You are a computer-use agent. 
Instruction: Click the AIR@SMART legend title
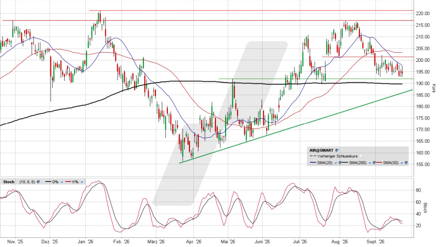click(x=321, y=150)
